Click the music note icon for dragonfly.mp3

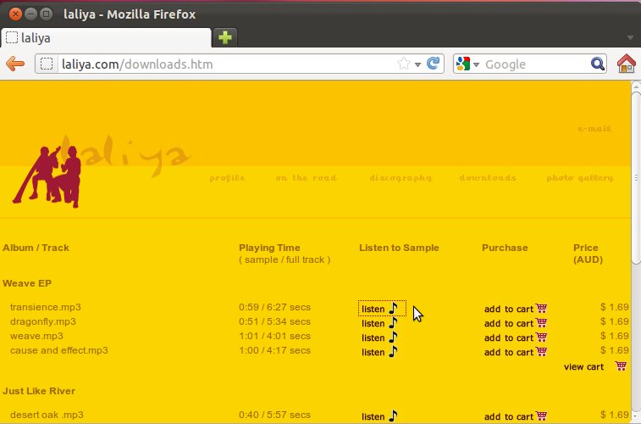393,322
